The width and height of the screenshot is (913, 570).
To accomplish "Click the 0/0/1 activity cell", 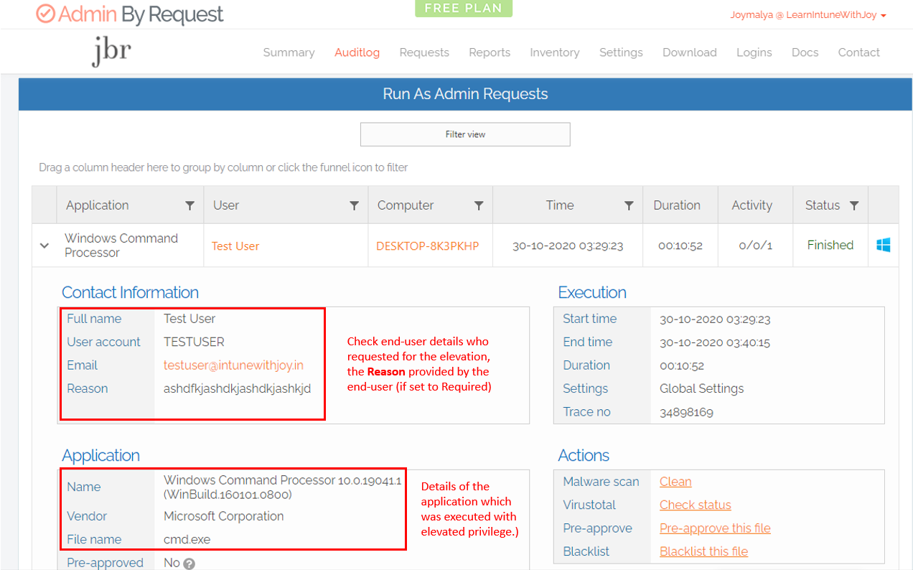I will tap(755, 246).
